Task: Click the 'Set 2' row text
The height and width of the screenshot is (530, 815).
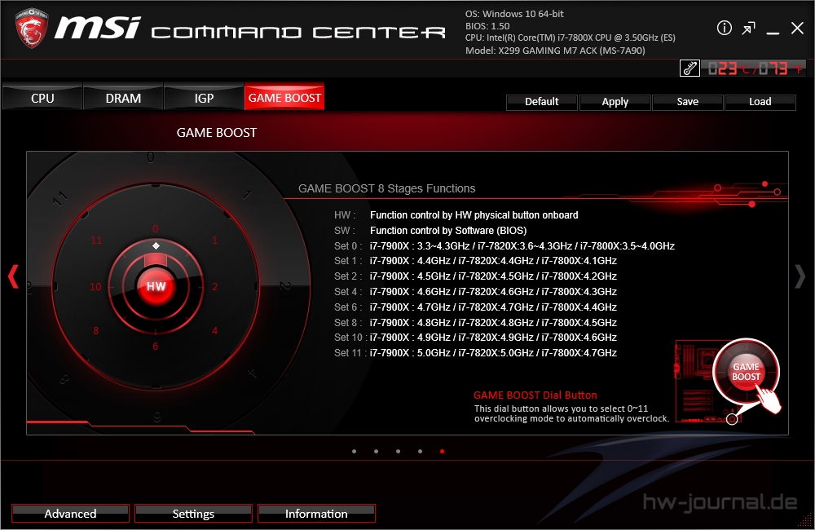Action: tap(475, 276)
